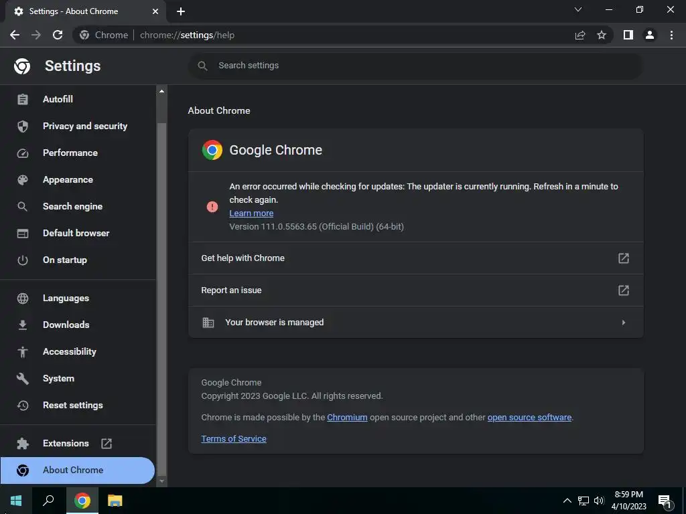
Task: Open the tab search chevron
Action: pyautogui.click(x=578, y=9)
